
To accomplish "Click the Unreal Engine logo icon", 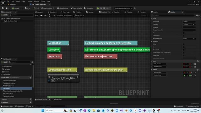I will 3,3.
